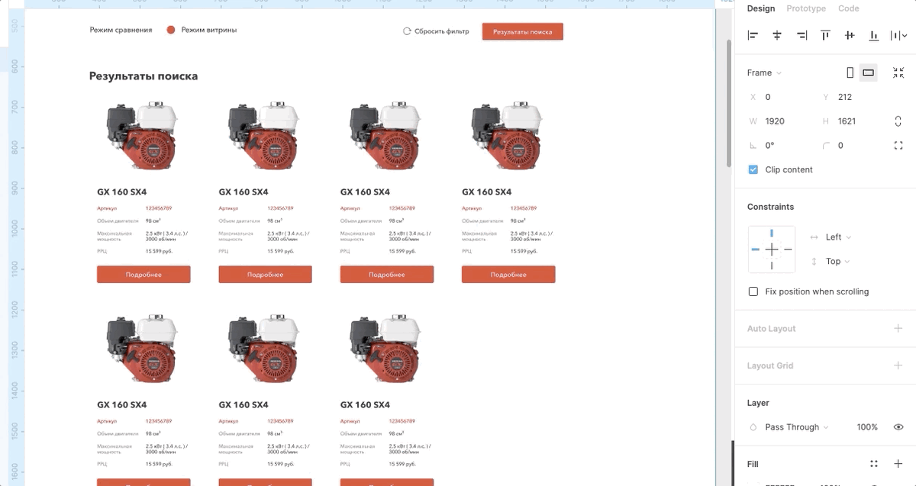
Task: Switch to the Prototype tab
Action: pos(806,8)
